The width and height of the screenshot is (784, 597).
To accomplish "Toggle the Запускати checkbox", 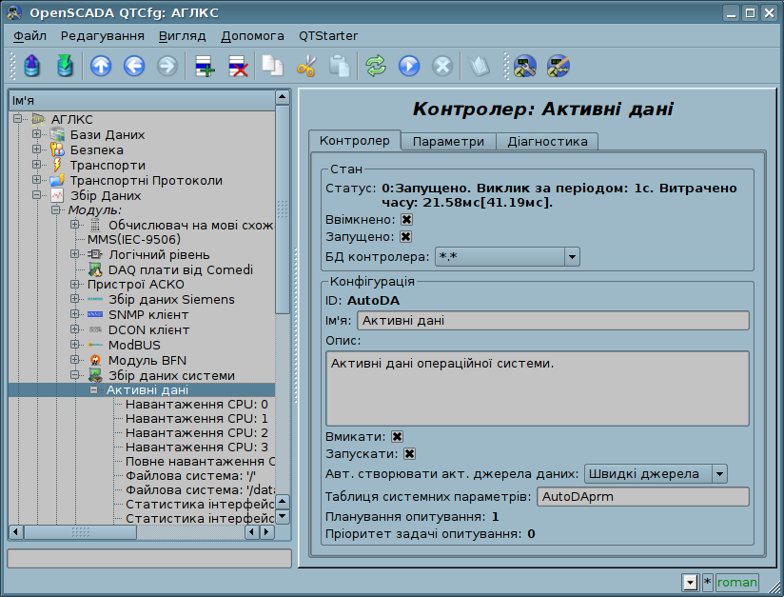I will [409, 454].
